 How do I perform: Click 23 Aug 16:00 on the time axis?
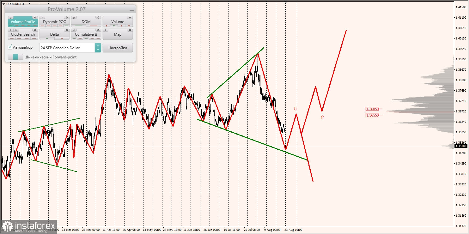click(293, 230)
